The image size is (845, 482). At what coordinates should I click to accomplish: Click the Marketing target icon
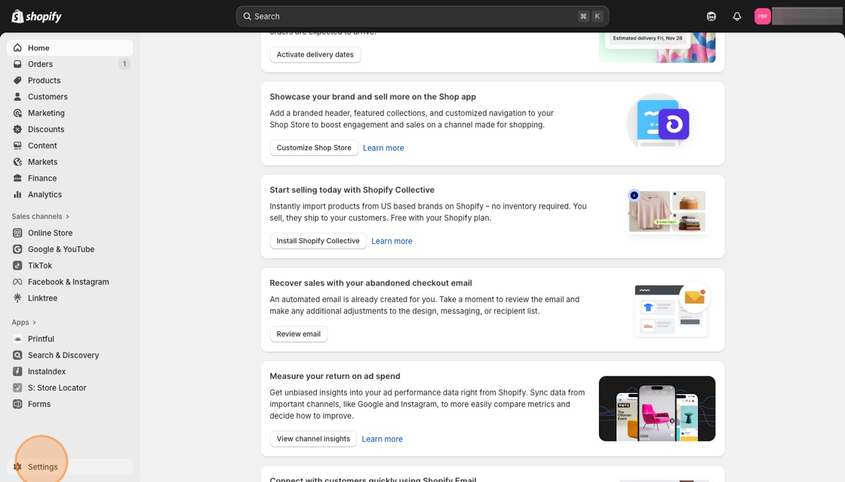coord(18,113)
